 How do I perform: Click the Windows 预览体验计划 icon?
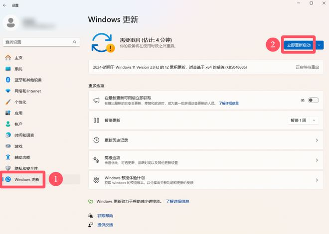[96, 180]
